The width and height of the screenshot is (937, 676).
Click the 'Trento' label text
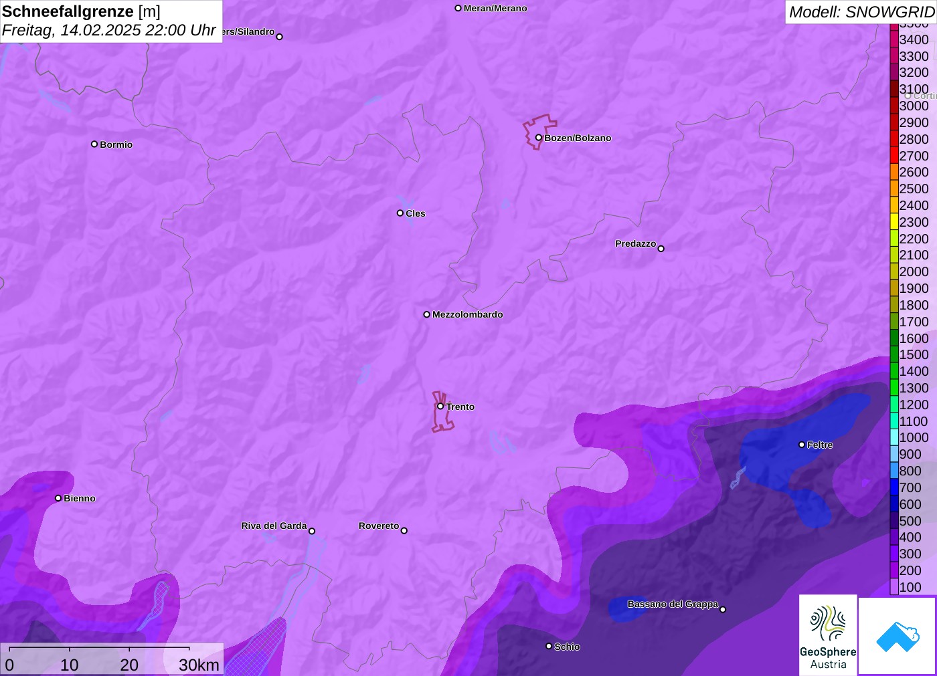click(x=460, y=407)
